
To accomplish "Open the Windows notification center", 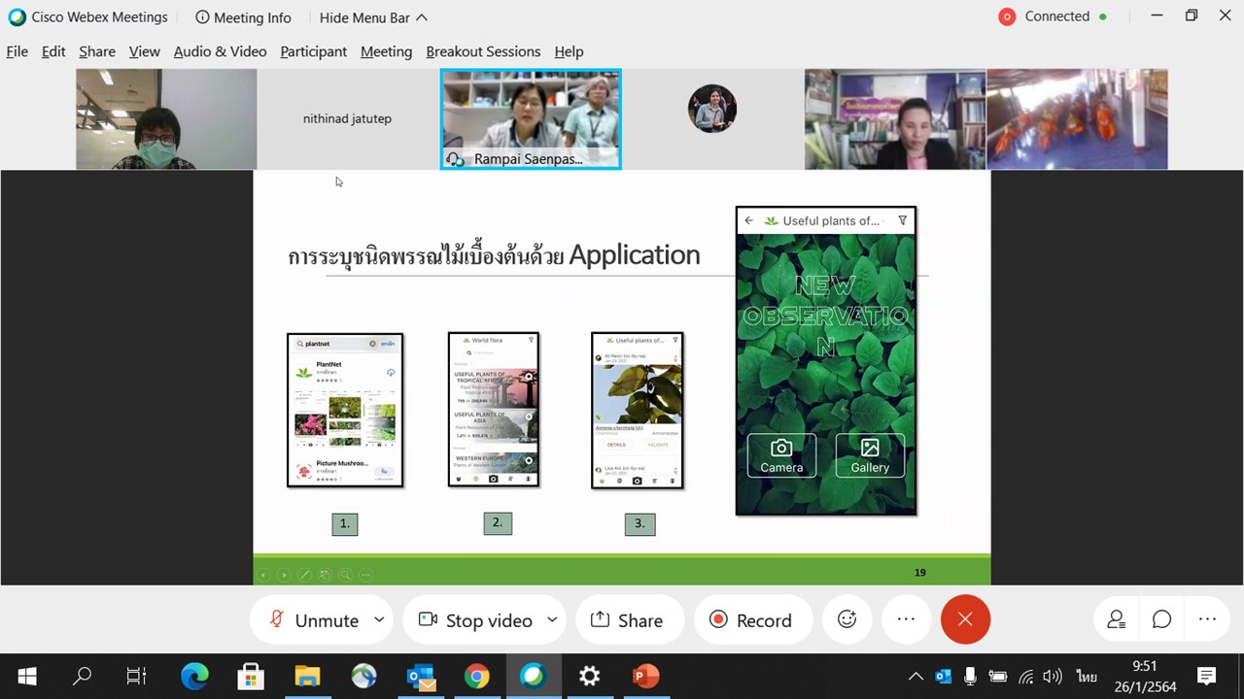I will pyautogui.click(x=1206, y=677).
